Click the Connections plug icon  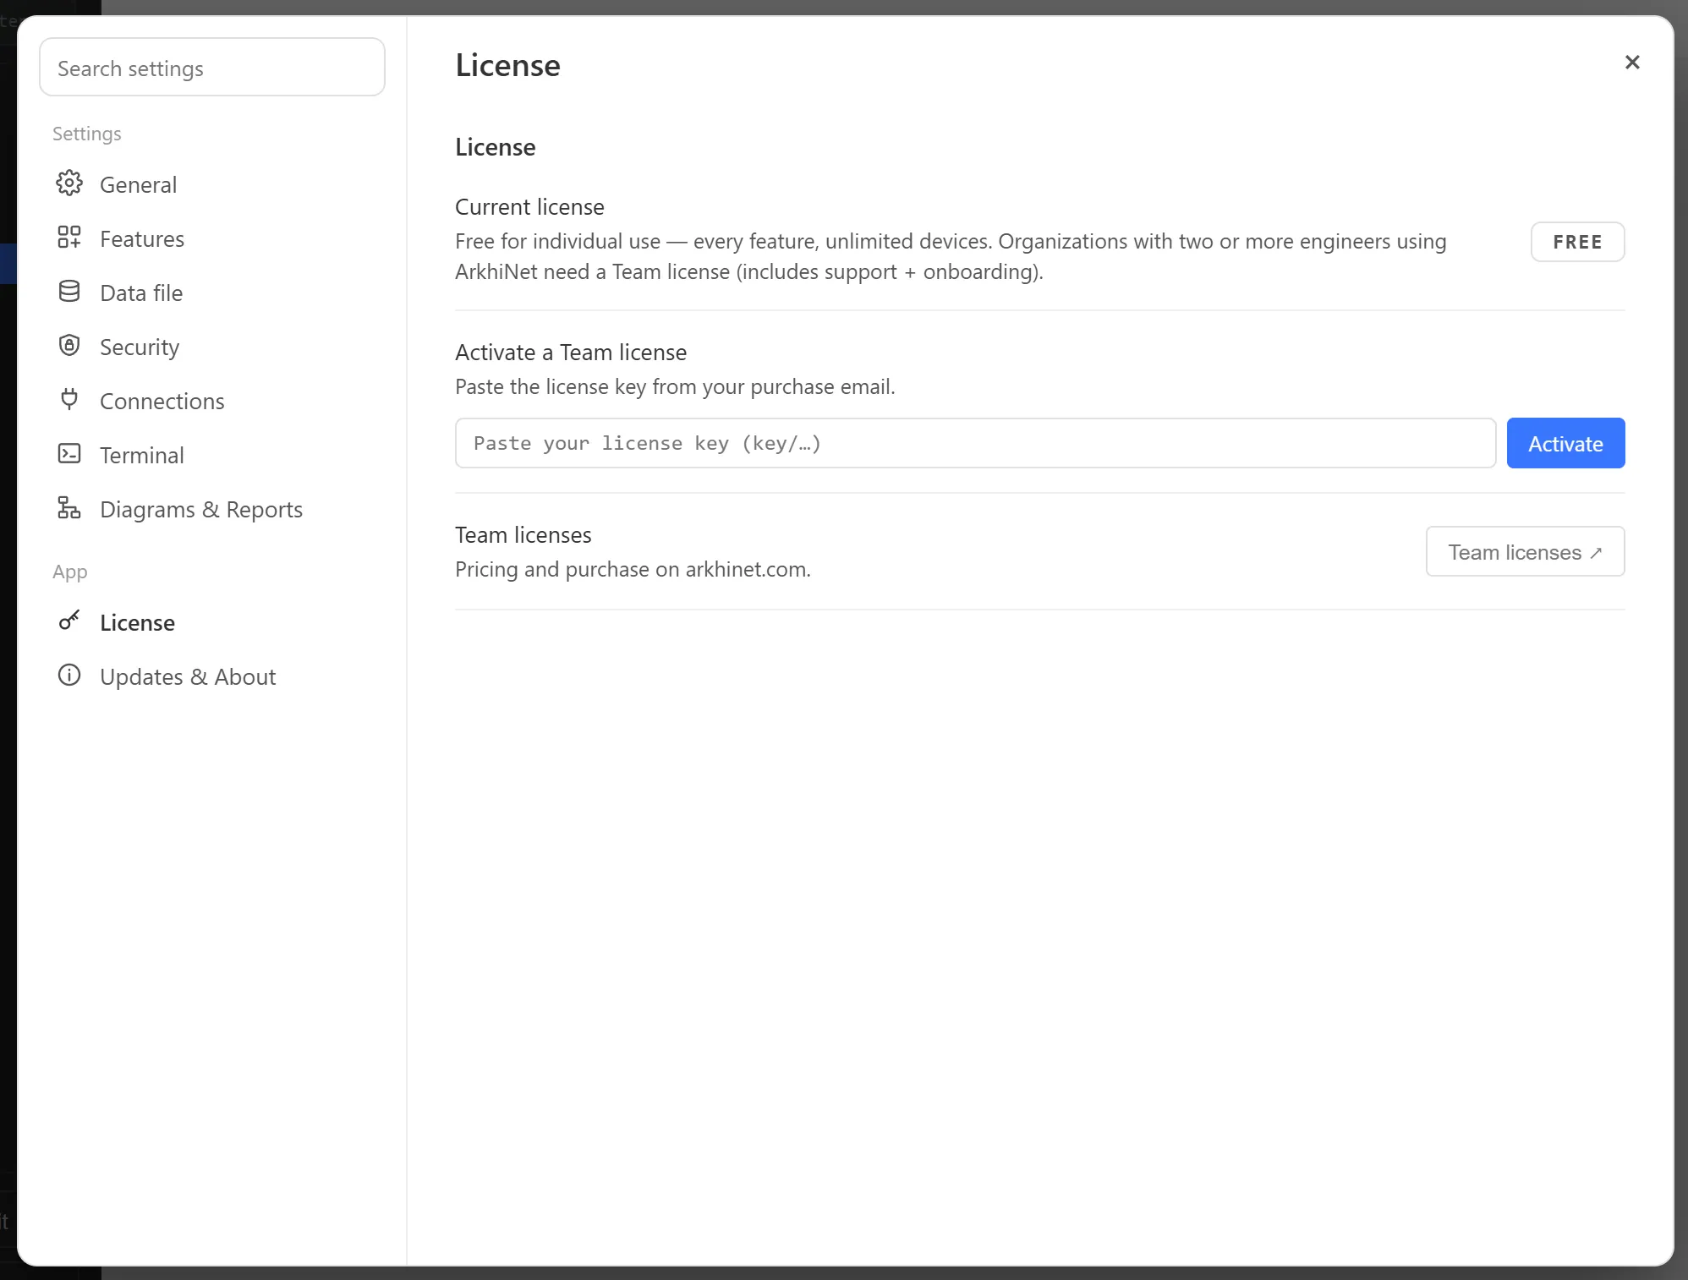pos(69,400)
